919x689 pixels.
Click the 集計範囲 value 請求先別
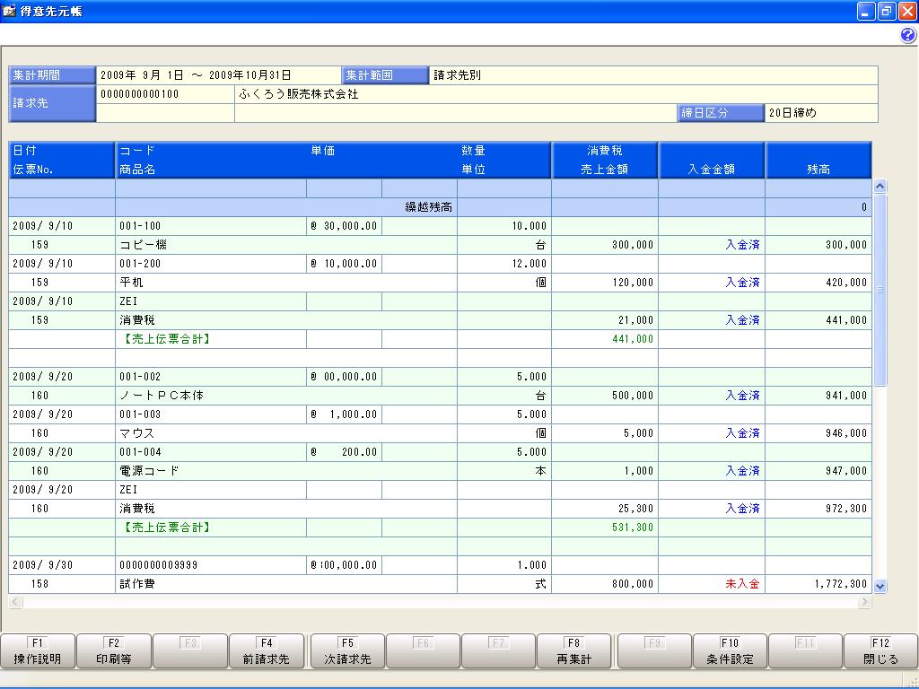pos(653,75)
